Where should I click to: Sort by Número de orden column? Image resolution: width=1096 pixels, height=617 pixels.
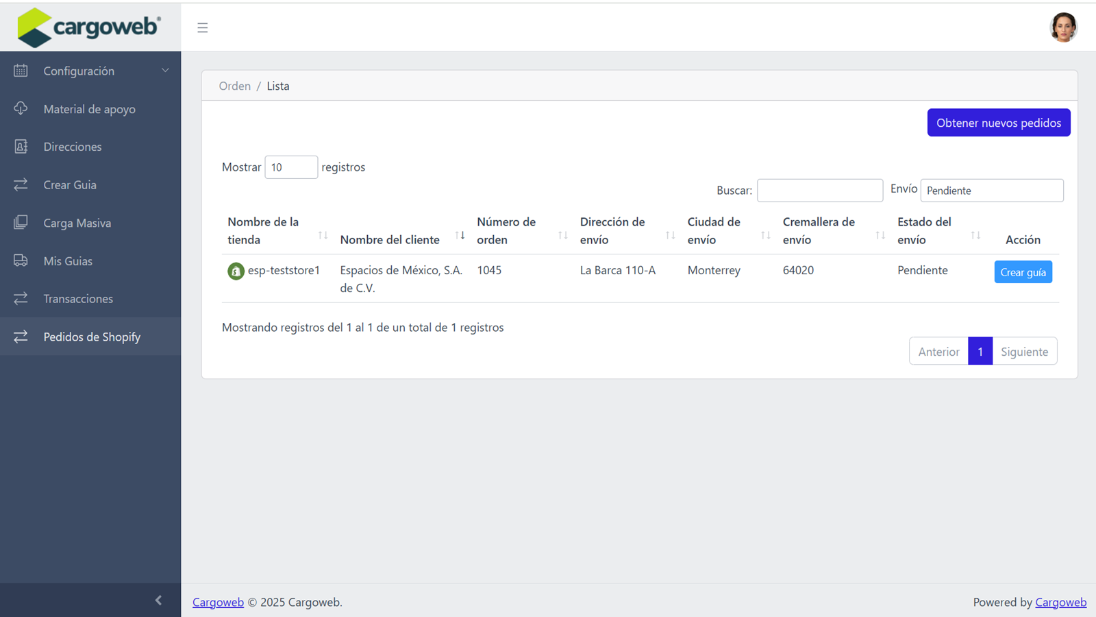click(523, 231)
